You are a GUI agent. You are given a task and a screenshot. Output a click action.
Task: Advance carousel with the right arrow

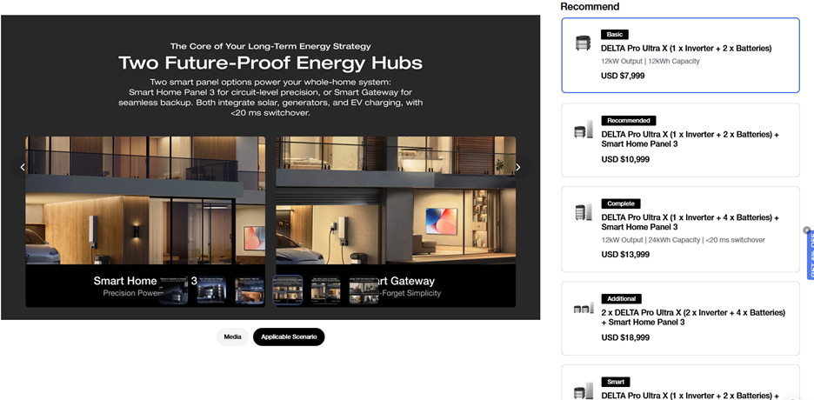click(517, 167)
